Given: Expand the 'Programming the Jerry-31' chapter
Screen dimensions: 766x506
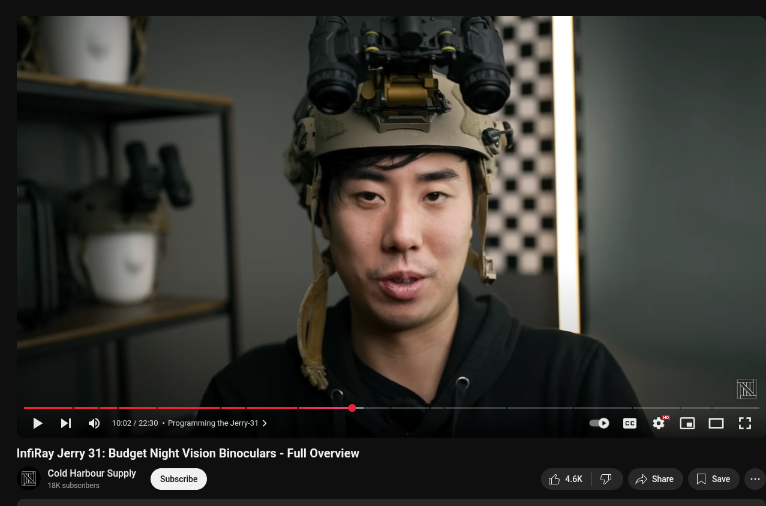Looking at the screenshot, I should (218, 423).
